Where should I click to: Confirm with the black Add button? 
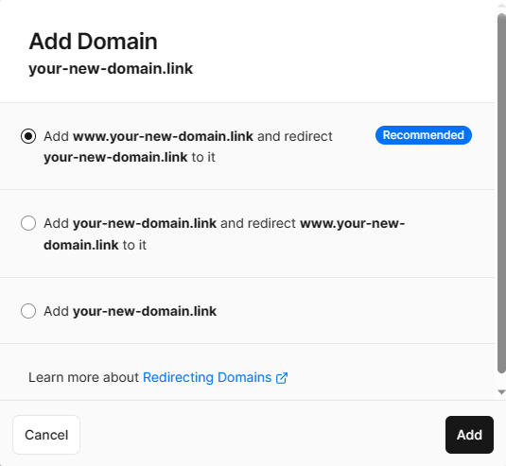click(469, 435)
